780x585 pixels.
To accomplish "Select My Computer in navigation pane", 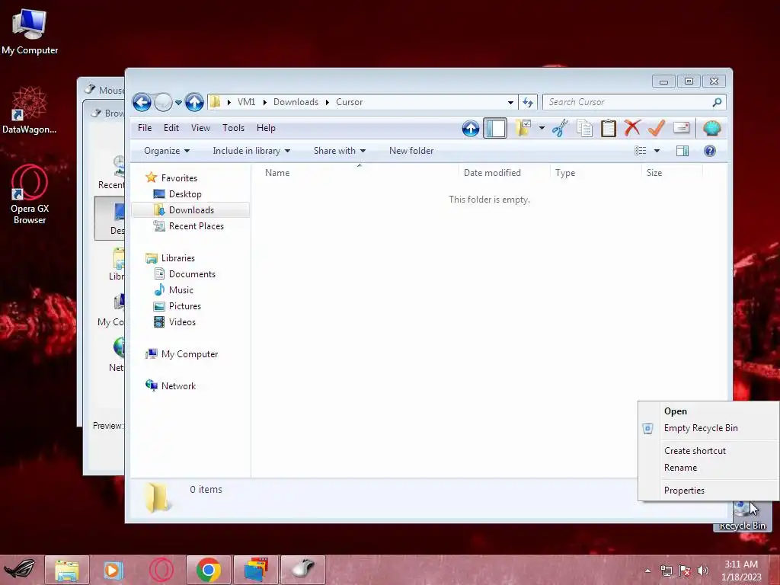I will [x=190, y=354].
